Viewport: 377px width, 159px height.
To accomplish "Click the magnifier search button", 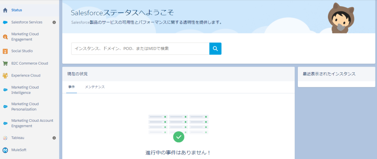I will [215, 49].
